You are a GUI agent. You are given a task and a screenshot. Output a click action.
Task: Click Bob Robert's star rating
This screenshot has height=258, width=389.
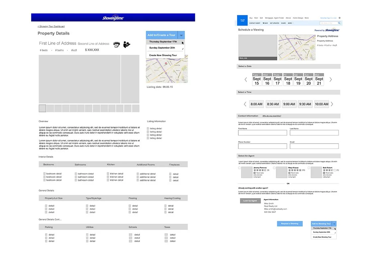[330, 170]
